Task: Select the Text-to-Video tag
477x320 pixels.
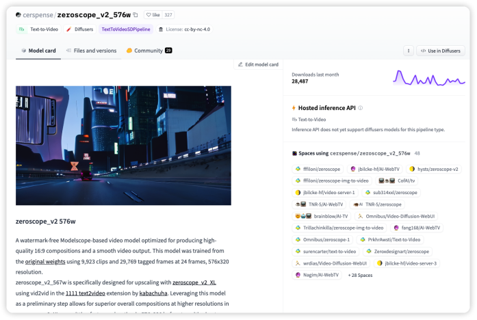Action: [x=38, y=29]
